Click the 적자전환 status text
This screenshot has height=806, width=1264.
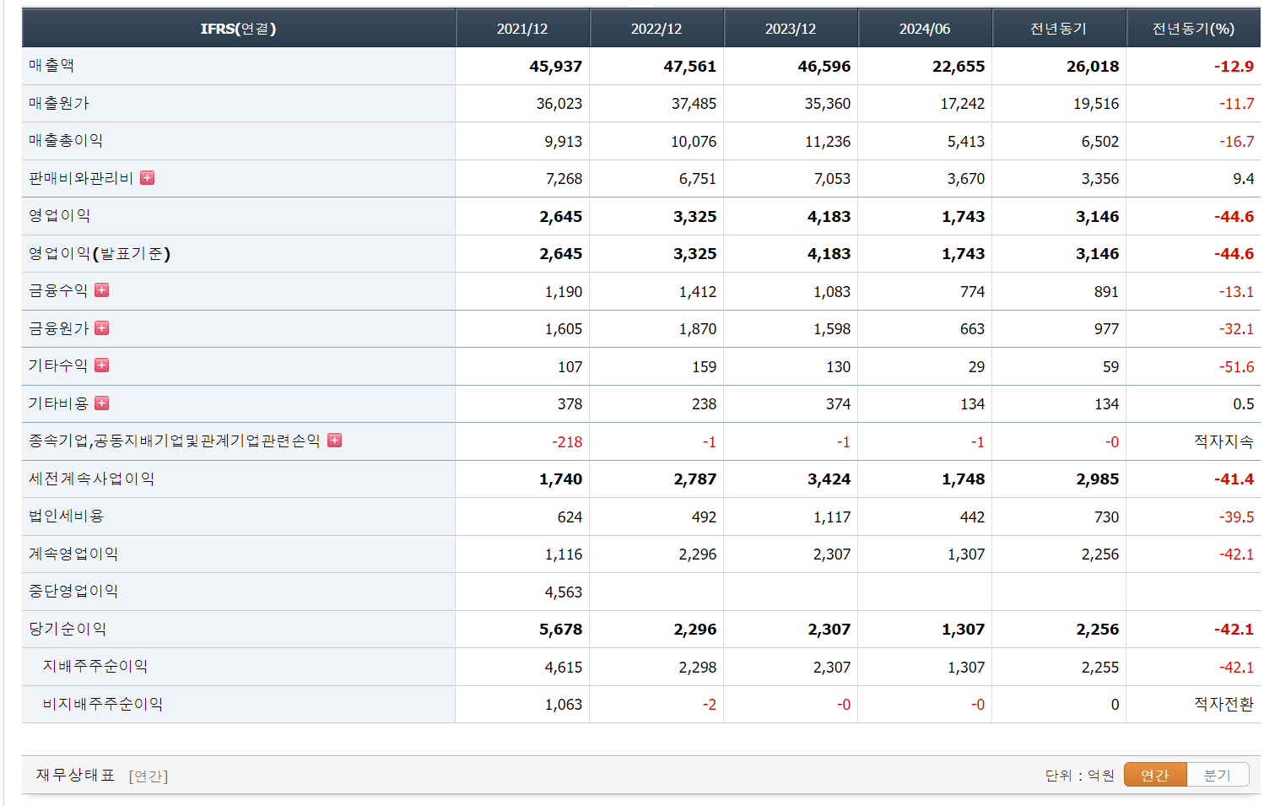(1224, 704)
